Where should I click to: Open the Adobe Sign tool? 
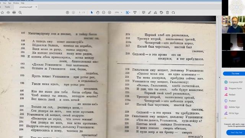tap(232, 107)
